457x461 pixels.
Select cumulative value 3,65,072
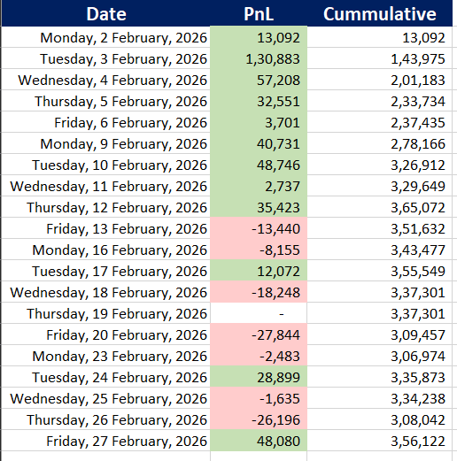click(x=380, y=207)
